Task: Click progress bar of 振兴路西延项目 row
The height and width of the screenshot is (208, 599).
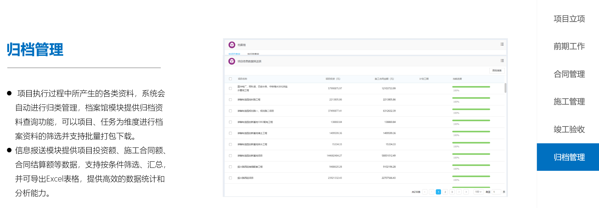Action: pyautogui.click(x=471, y=176)
